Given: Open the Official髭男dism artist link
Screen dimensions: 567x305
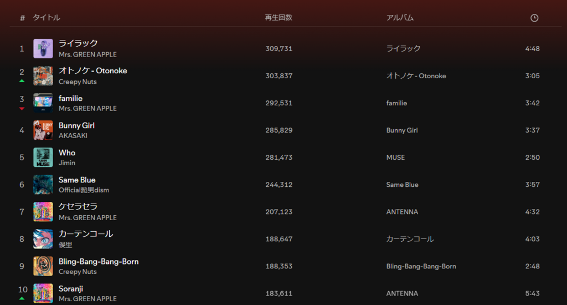Looking at the screenshot, I should [x=84, y=190].
